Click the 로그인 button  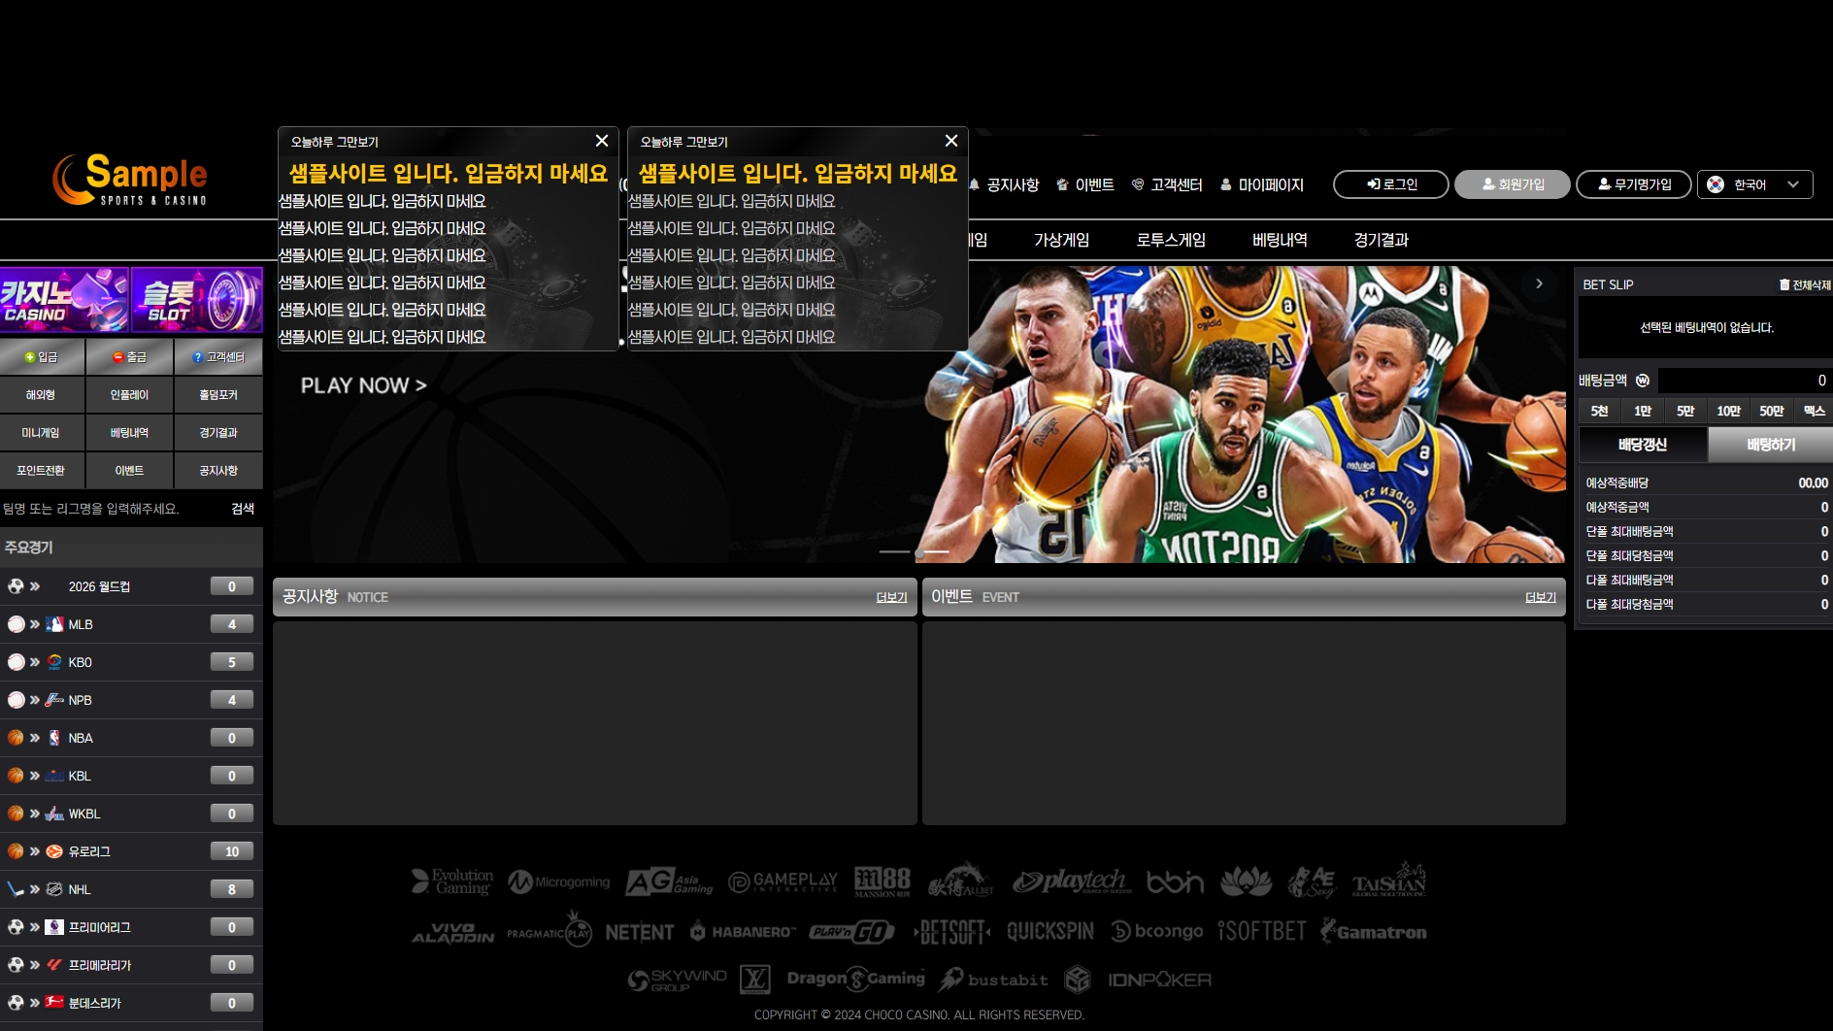coord(1391,184)
